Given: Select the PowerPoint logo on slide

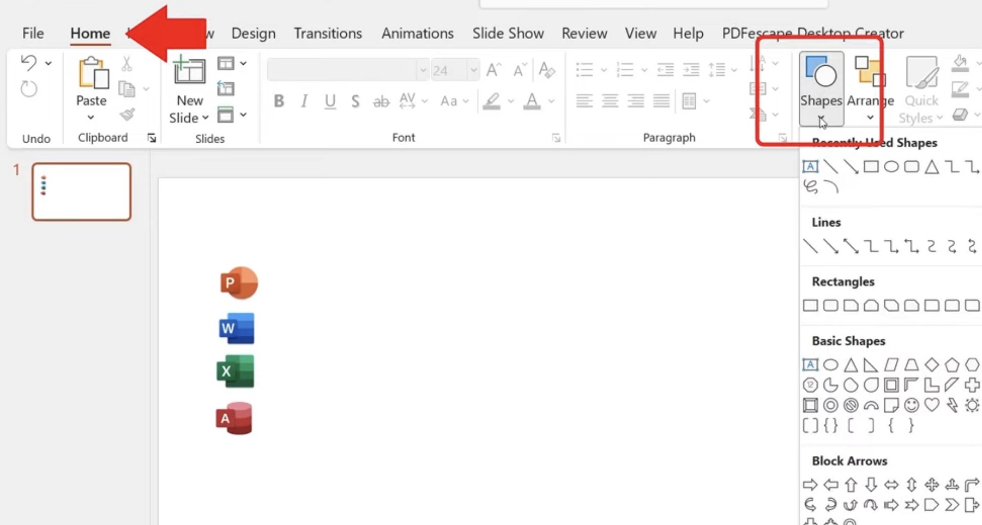Looking at the screenshot, I should 239,283.
